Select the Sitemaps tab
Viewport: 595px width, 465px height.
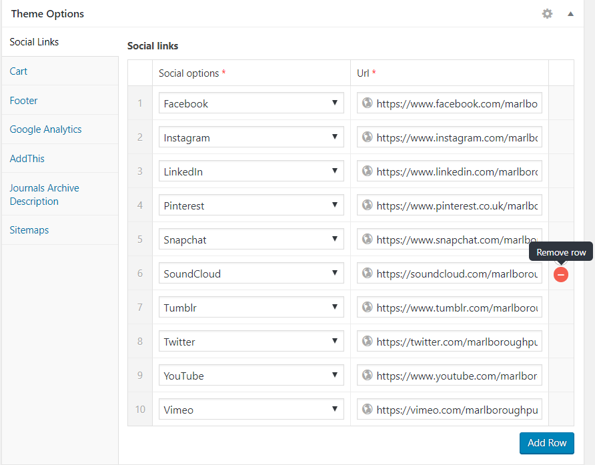[60, 230]
